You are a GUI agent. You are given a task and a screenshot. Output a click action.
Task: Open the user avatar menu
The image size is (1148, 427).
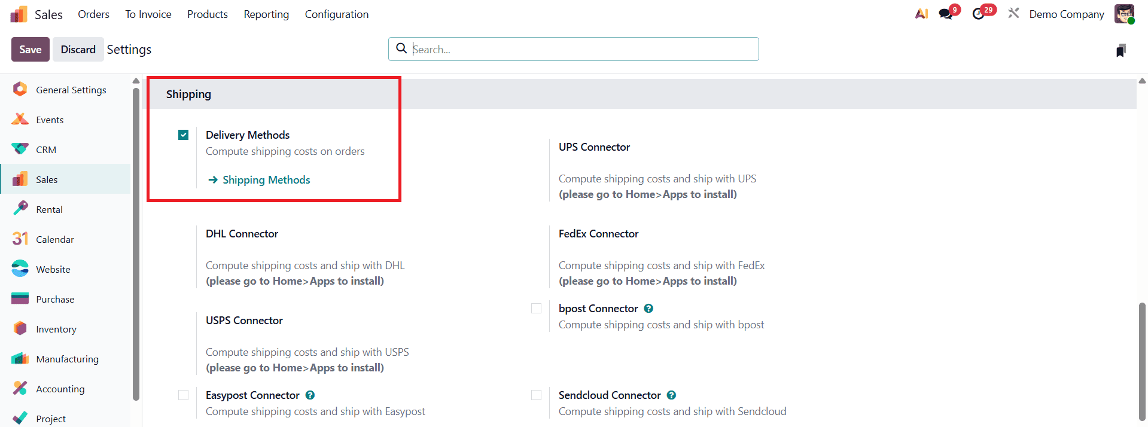(x=1124, y=14)
